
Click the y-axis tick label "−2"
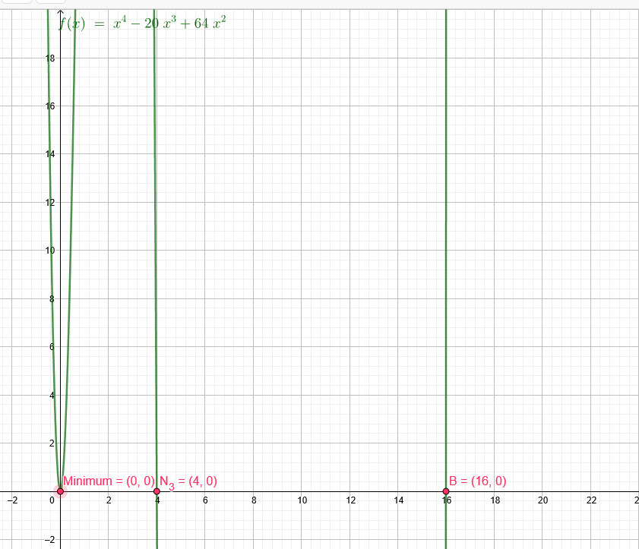49,540
